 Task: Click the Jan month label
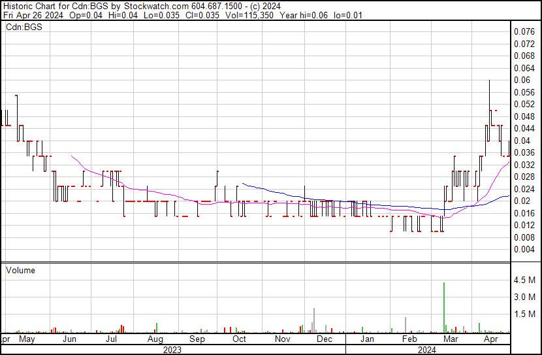[x=367, y=339]
